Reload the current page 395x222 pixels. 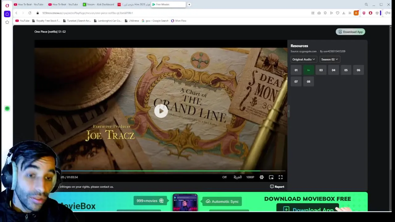(30, 13)
